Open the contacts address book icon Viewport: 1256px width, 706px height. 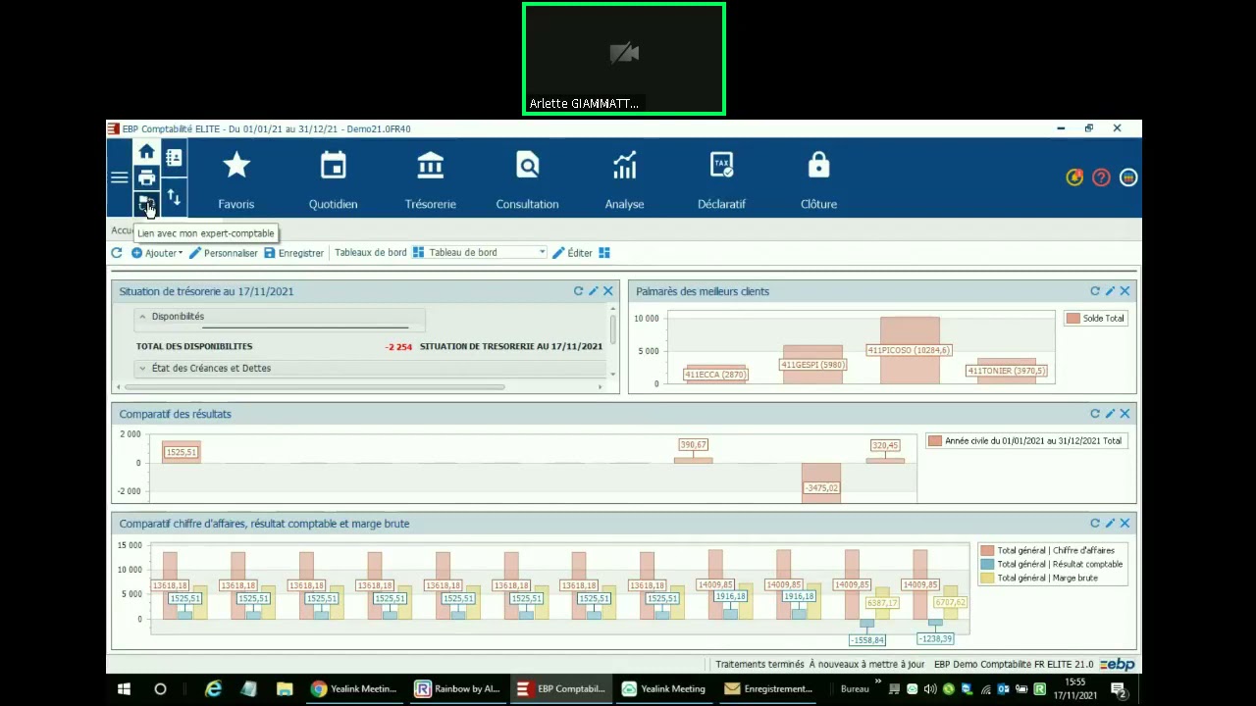(174, 158)
